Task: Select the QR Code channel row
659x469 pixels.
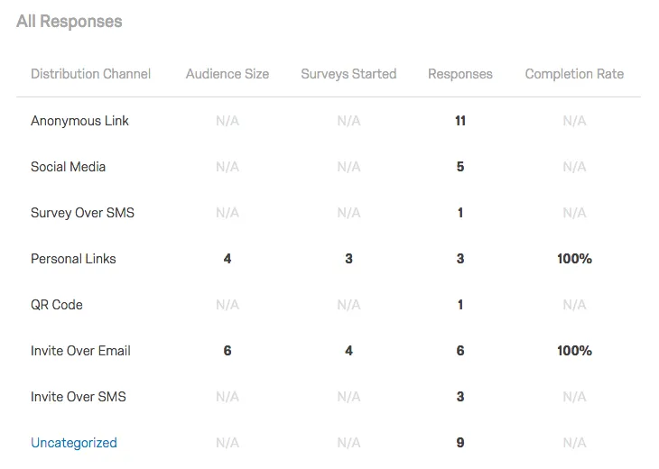Action: pyautogui.click(x=57, y=305)
